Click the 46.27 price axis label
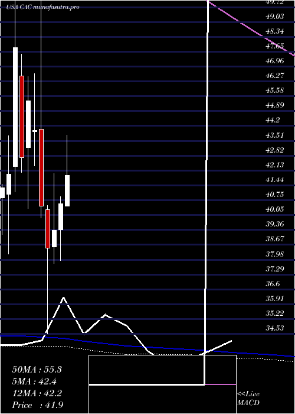Viewport: 295px width, 414px height. tap(275, 76)
